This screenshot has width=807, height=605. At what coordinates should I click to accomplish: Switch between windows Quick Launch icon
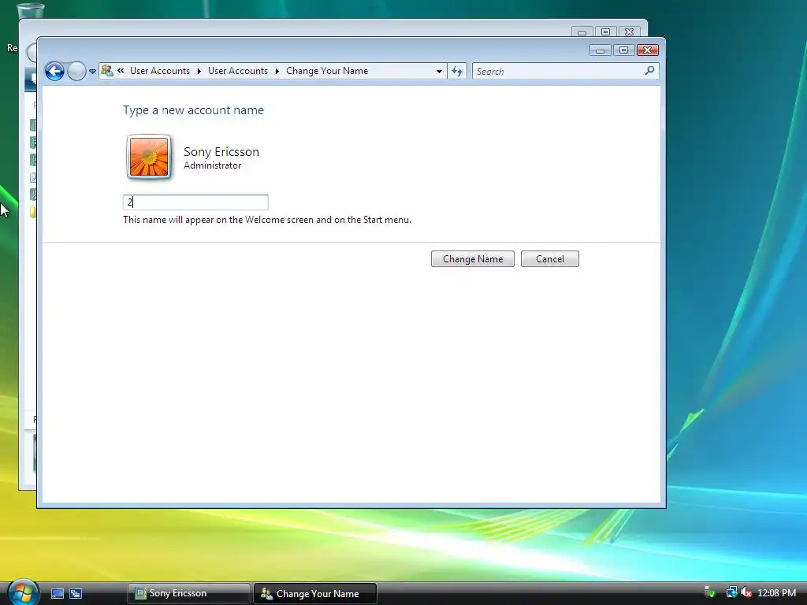click(x=76, y=594)
